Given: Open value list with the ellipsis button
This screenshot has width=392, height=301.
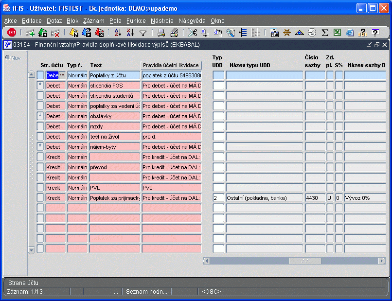Looking at the screenshot, I should pos(62,75).
